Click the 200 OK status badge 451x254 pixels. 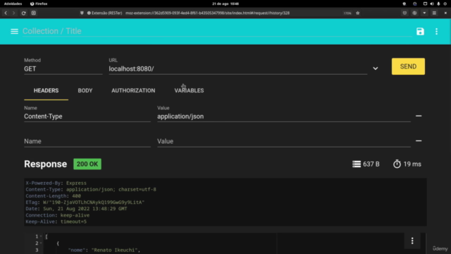[87, 164]
